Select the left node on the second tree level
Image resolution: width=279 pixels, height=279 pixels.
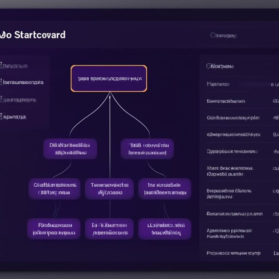click(70, 149)
